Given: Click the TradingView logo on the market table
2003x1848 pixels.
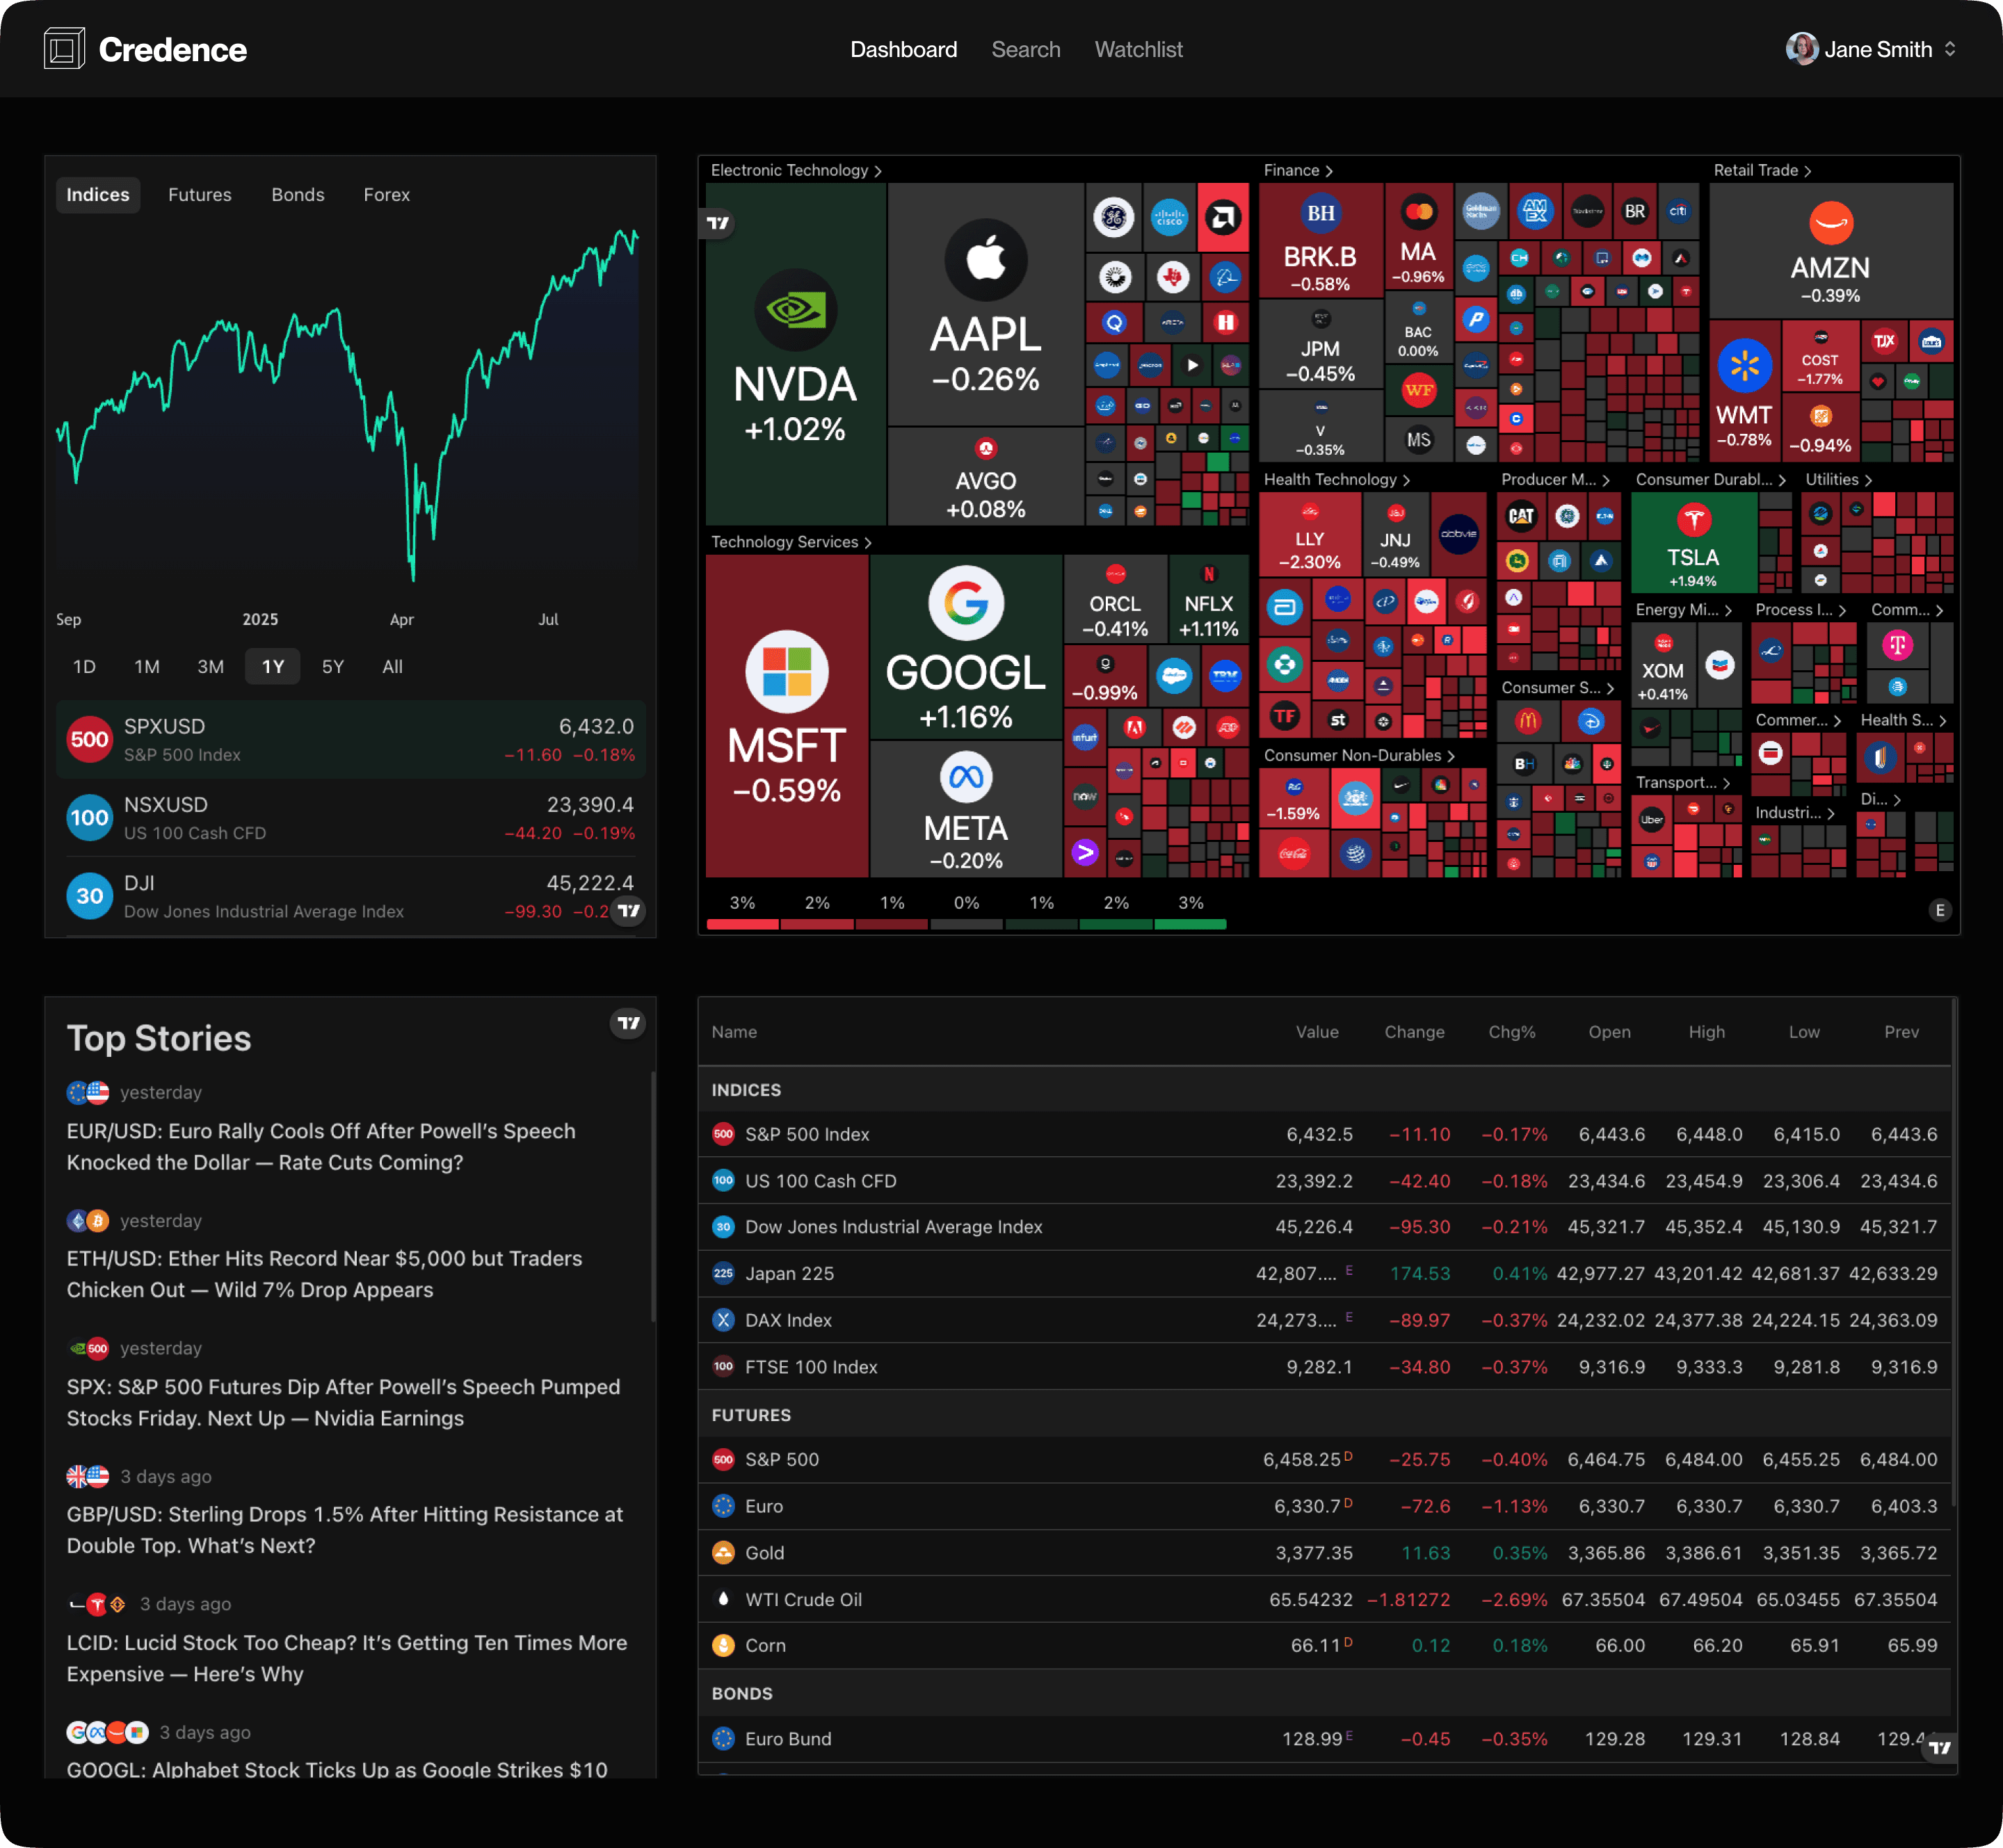Looking at the screenshot, I should tap(1940, 1748).
